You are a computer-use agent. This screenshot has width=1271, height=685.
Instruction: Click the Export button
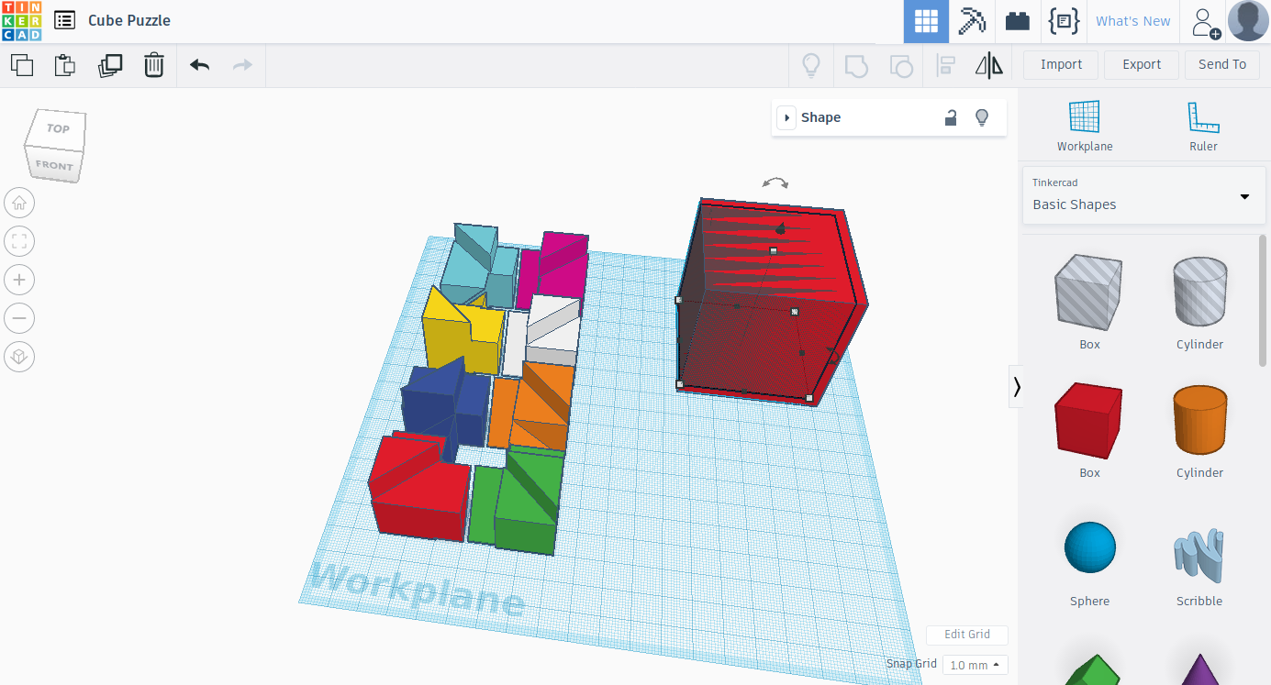coord(1142,64)
